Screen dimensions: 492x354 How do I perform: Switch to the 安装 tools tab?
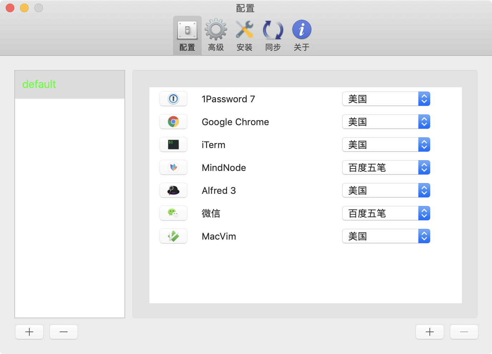(245, 35)
